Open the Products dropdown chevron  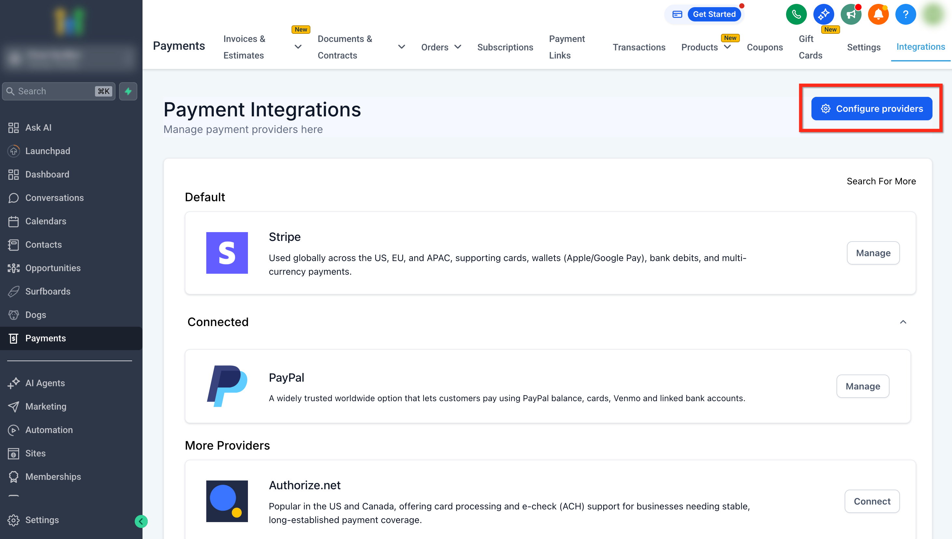pyautogui.click(x=727, y=47)
